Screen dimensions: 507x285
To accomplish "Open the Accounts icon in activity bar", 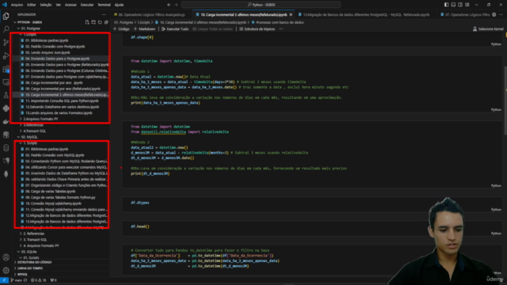I will pos(6,257).
